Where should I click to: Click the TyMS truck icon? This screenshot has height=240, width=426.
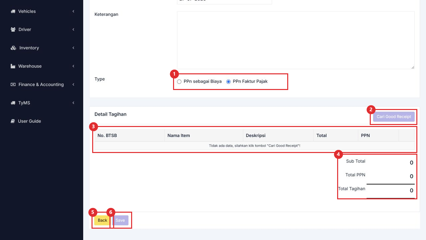13,103
